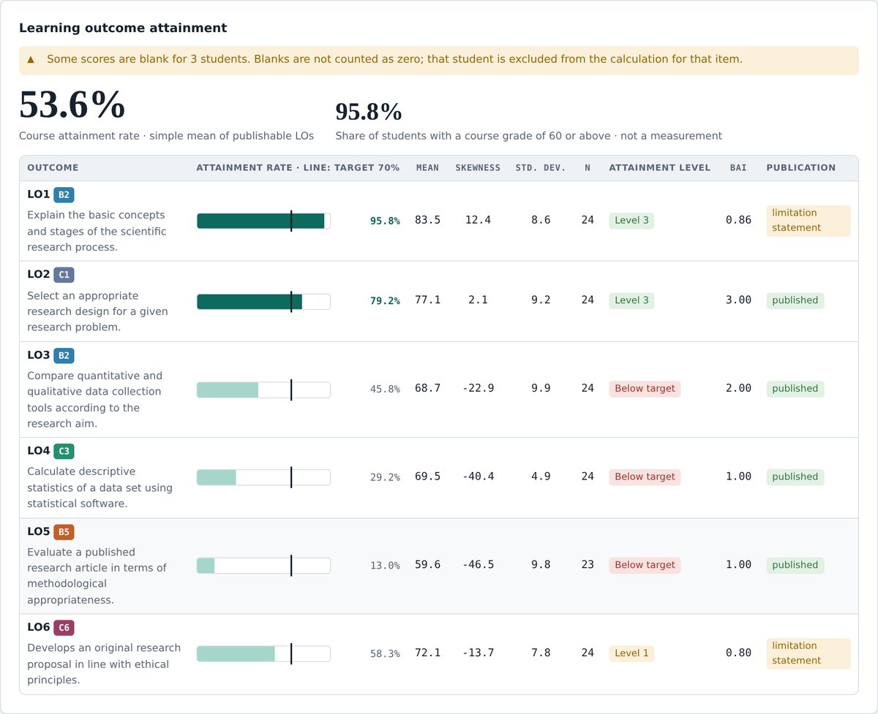This screenshot has height=714, width=878.
Task: Click the LO2 description about research design
Action: point(97,311)
